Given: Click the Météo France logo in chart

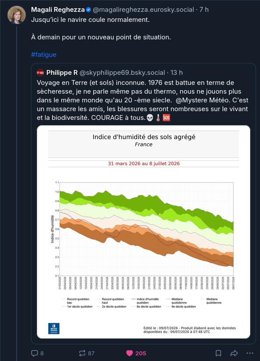Looking at the screenshot, I should click(x=54, y=329).
